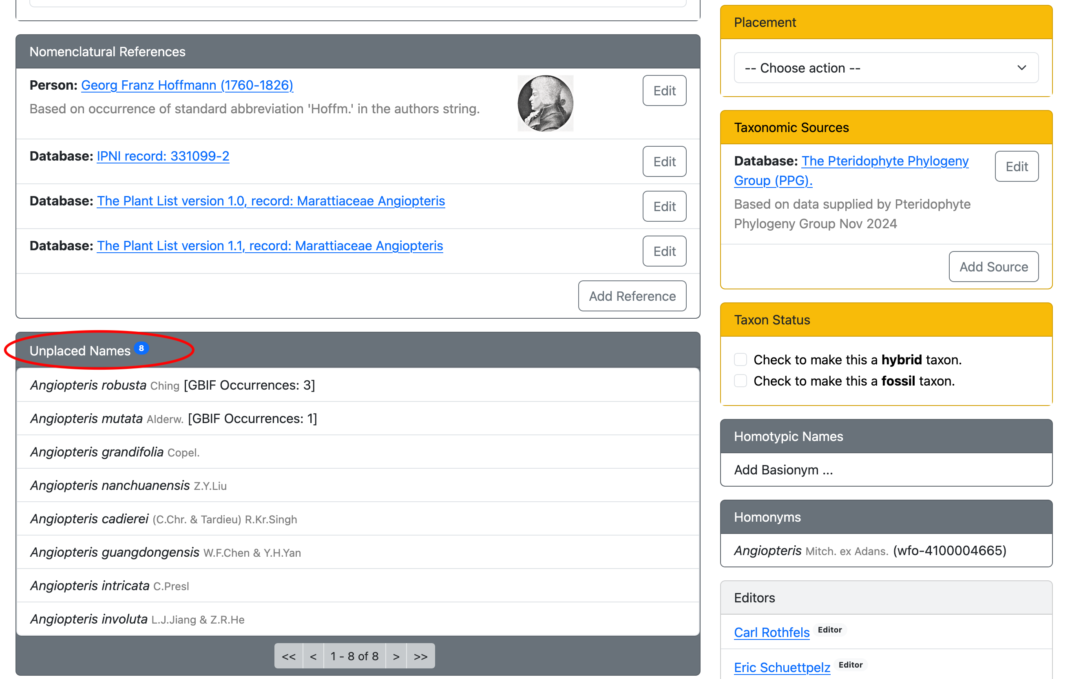This screenshot has width=1070, height=679.
Task: Select Angiopteris robusta unplaced name
Action: pyautogui.click(x=88, y=385)
